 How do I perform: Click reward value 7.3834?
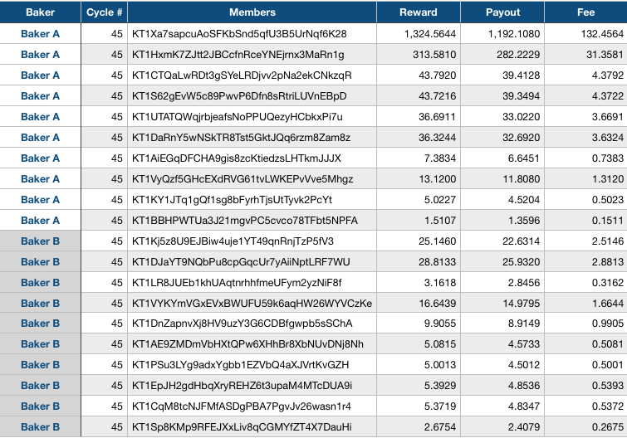click(x=440, y=158)
